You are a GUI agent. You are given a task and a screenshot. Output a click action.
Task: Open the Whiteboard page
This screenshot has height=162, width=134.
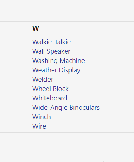50,98
